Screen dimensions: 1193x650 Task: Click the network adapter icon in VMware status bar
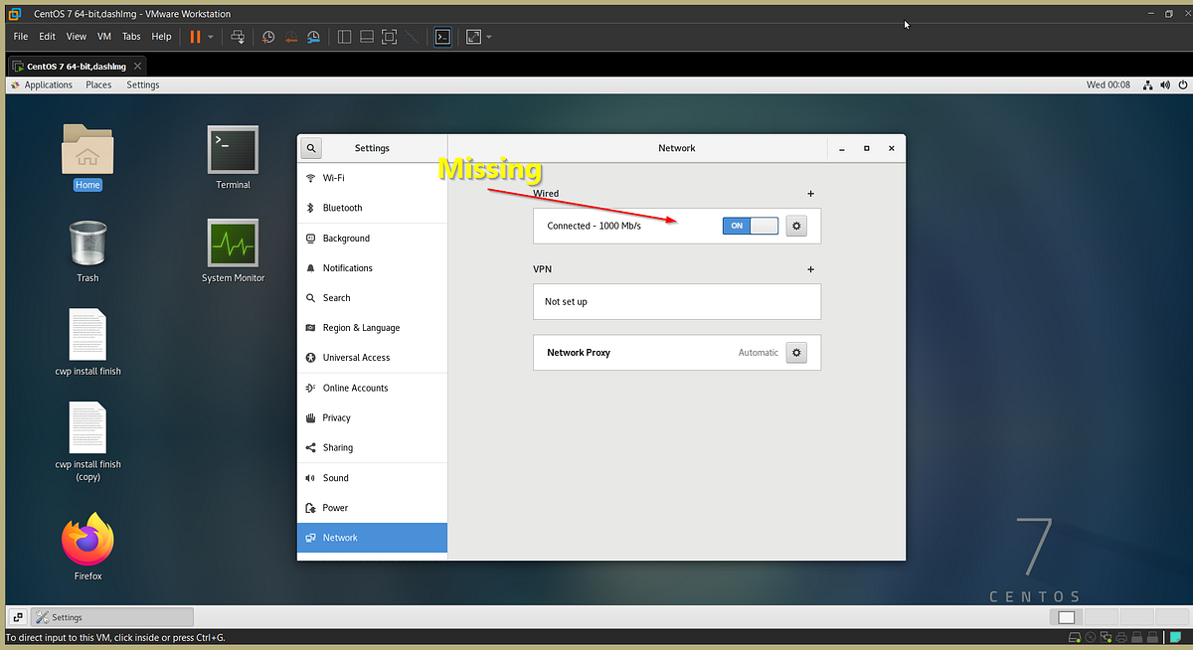coord(1107,637)
